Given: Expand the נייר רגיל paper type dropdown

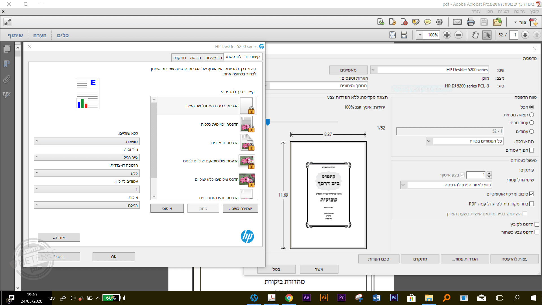Looking at the screenshot, I should pyautogui.click(x=87, y=157).
